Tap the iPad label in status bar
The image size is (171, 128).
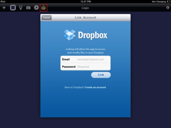coord(3,2)
